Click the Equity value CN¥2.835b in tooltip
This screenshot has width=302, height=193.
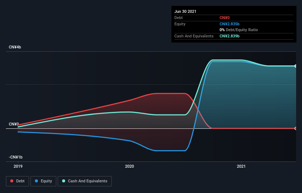[x=230, y=24]
